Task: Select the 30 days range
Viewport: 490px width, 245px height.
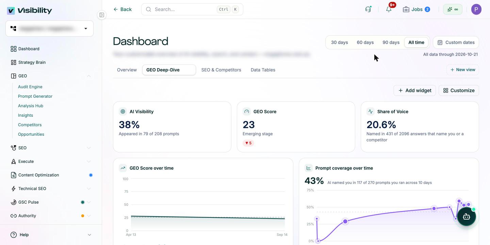Action: click(x=340, y=42)
